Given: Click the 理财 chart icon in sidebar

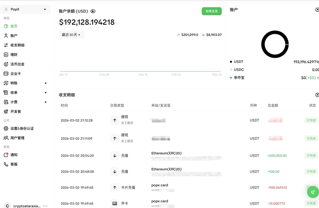Looking at the screenshot, I should 6,55.
